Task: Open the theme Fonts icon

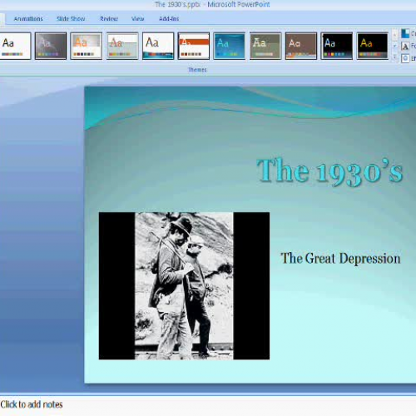Action: tap(405, 46)
